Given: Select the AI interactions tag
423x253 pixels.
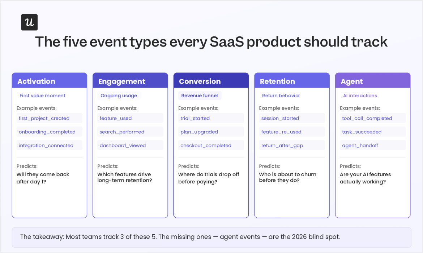Looking at the screenshot, I should 360,96.
